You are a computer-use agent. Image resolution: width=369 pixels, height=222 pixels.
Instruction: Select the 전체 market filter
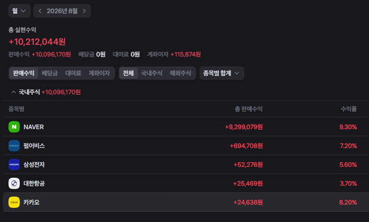pos(128,73)
